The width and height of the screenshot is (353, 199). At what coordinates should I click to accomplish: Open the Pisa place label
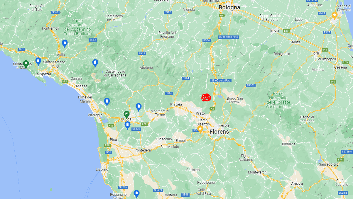(x=113, y=140)
